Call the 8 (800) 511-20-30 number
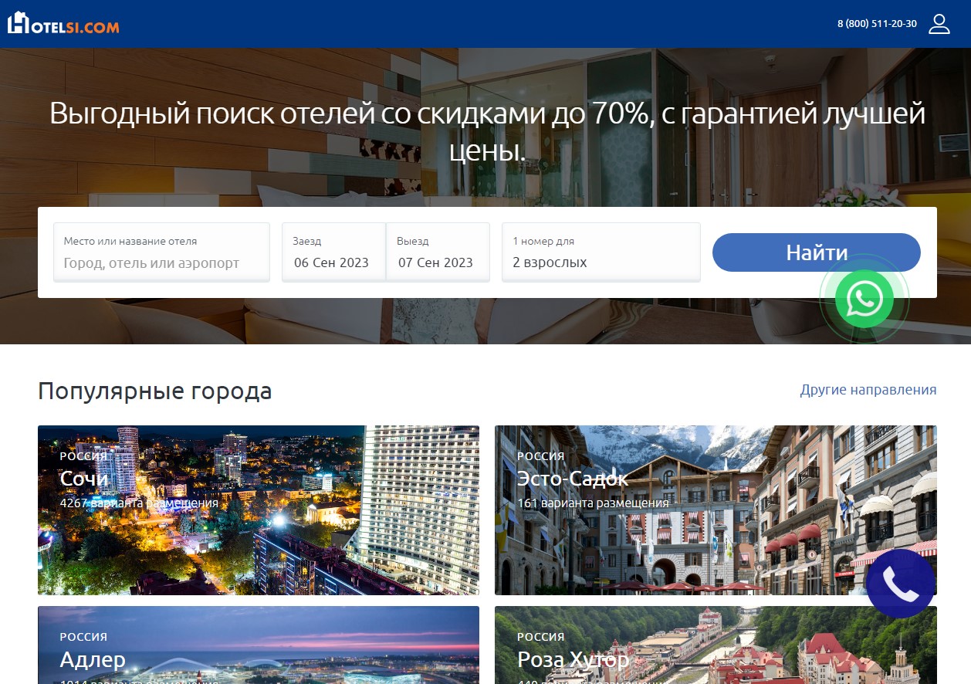Viewport: 971px width, 684px height. (877, 24)
